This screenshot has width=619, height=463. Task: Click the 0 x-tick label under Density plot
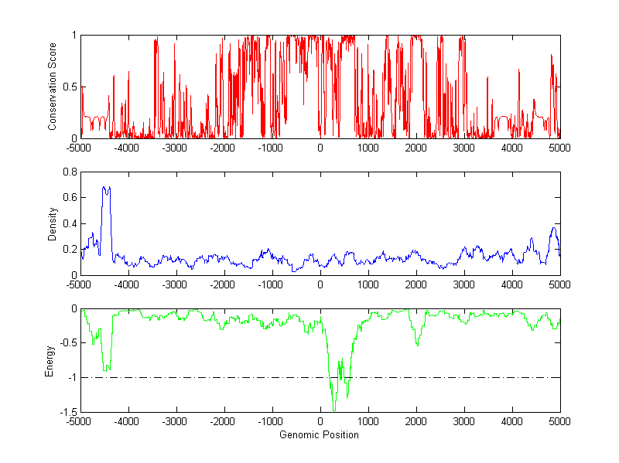click(x=320, y=285)
